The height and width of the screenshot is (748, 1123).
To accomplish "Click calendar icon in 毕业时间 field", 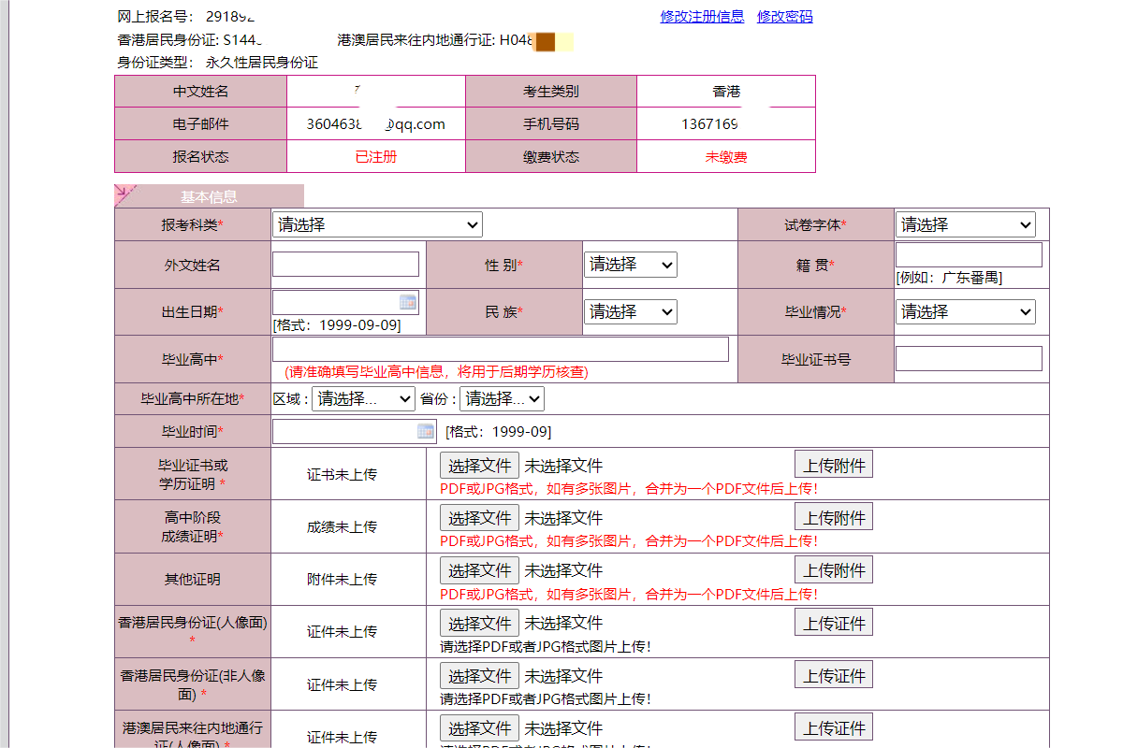I will (426, 431).
